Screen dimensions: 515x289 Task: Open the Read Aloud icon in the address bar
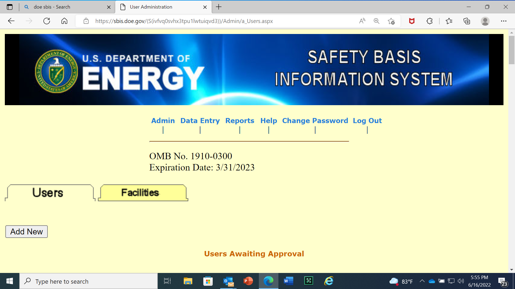362,21
